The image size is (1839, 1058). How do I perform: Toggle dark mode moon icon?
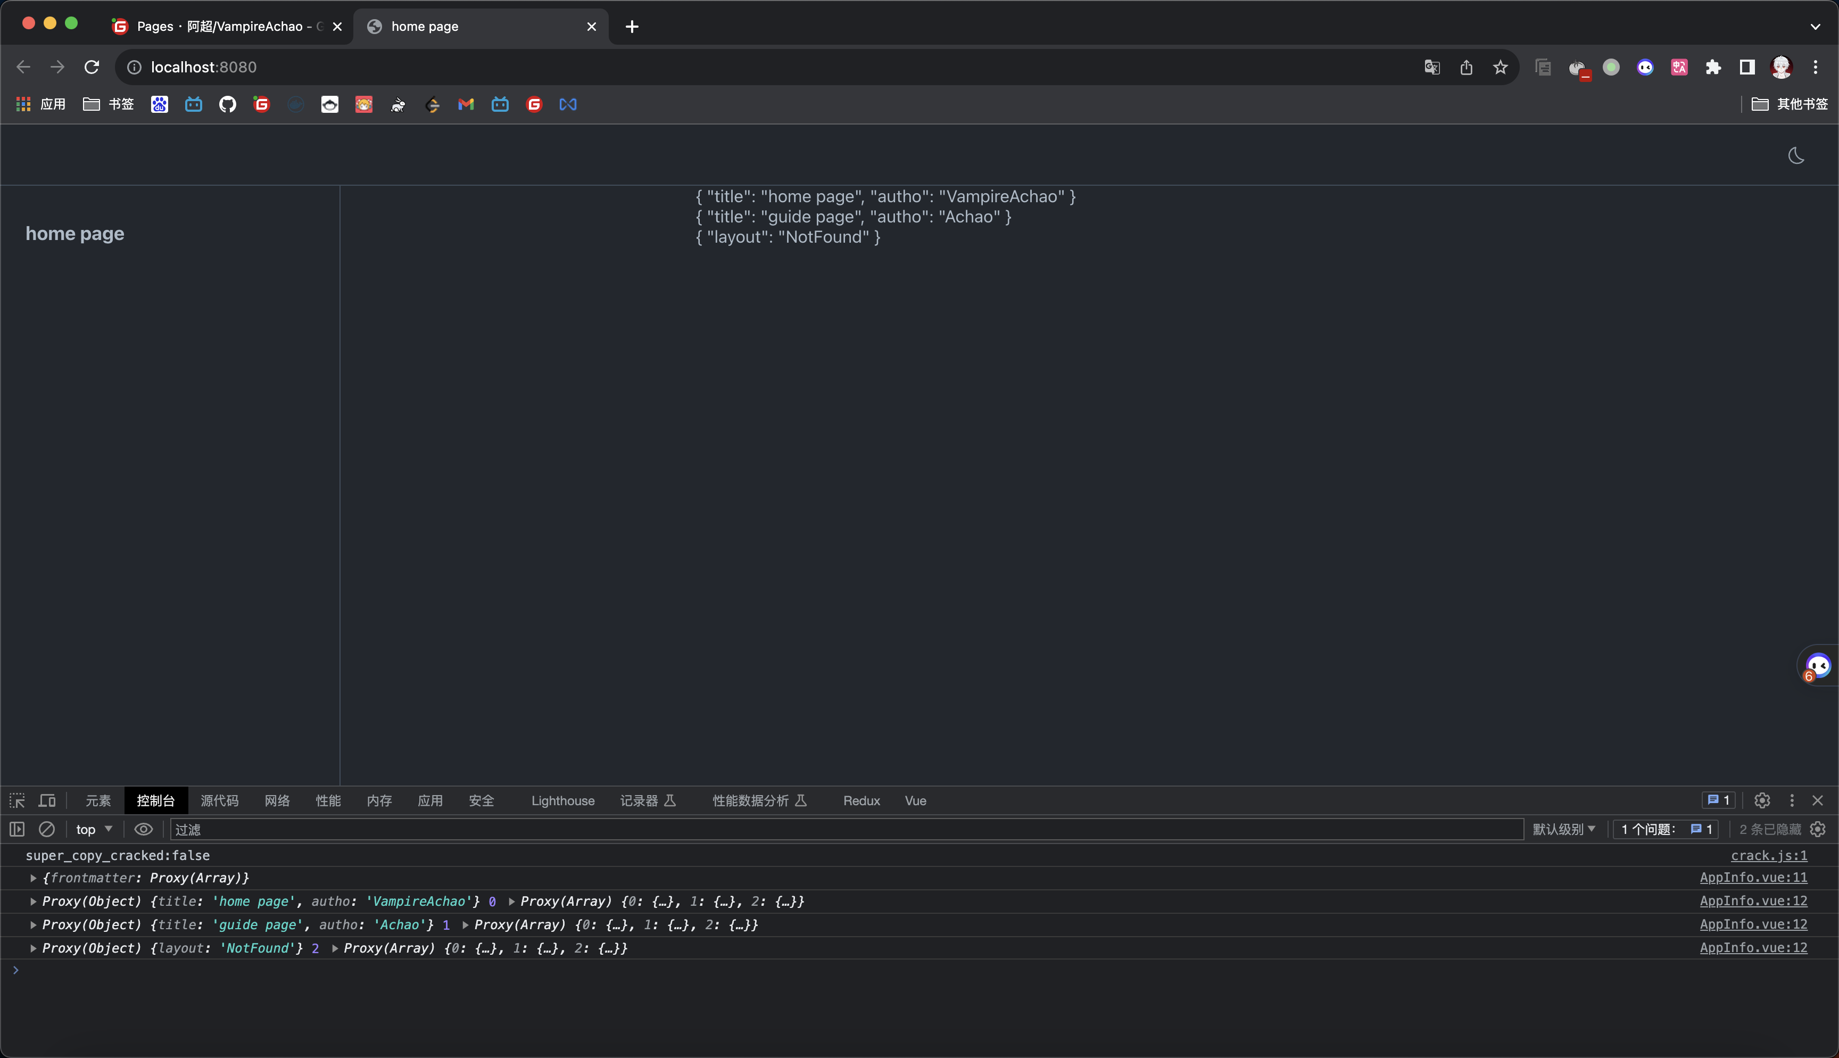point(1795,155)
